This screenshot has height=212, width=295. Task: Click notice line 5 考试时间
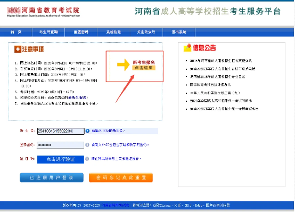tap(47, 92)
